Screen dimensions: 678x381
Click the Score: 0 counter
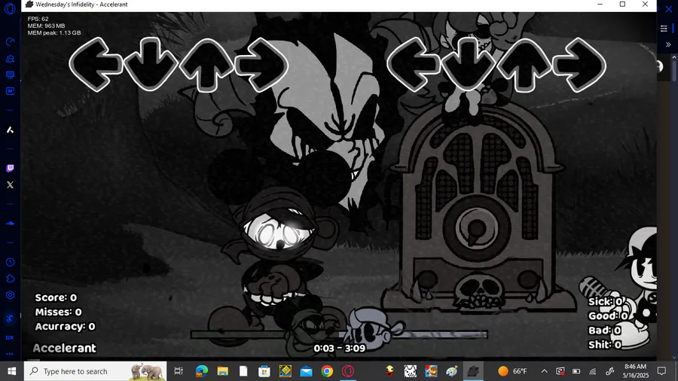(56, 297)
